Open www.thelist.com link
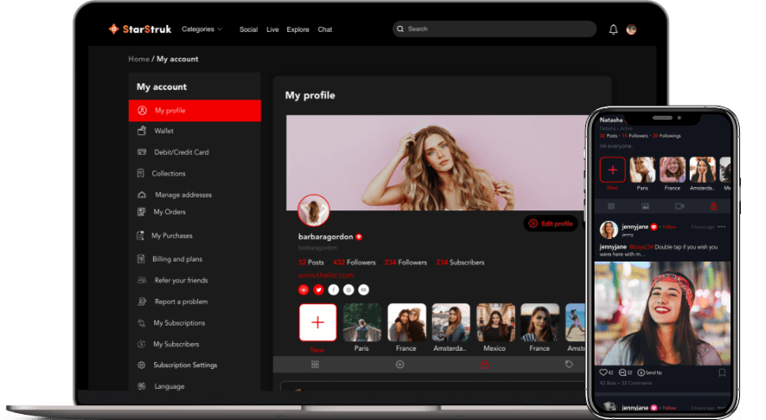 coord(325,275)
